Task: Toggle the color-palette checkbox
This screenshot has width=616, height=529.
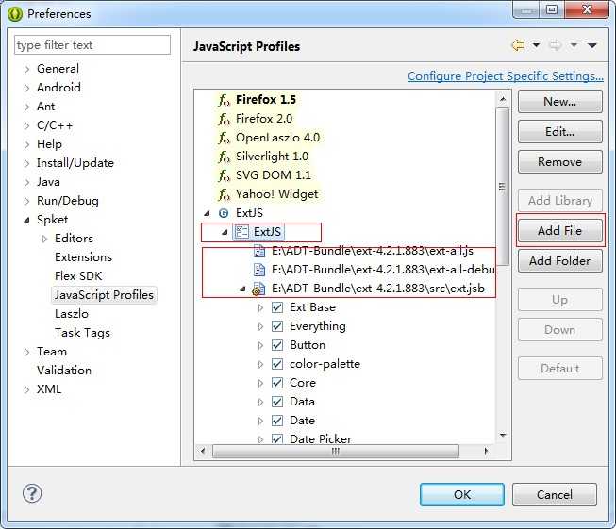Action: click(x=277, y=364)
